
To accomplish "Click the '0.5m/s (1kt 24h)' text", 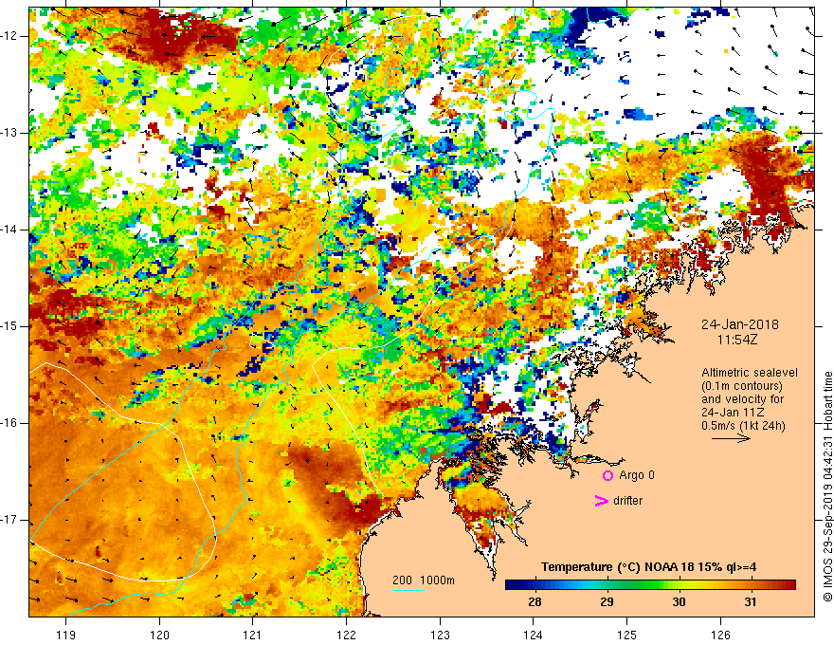I will tap(743, 426).
